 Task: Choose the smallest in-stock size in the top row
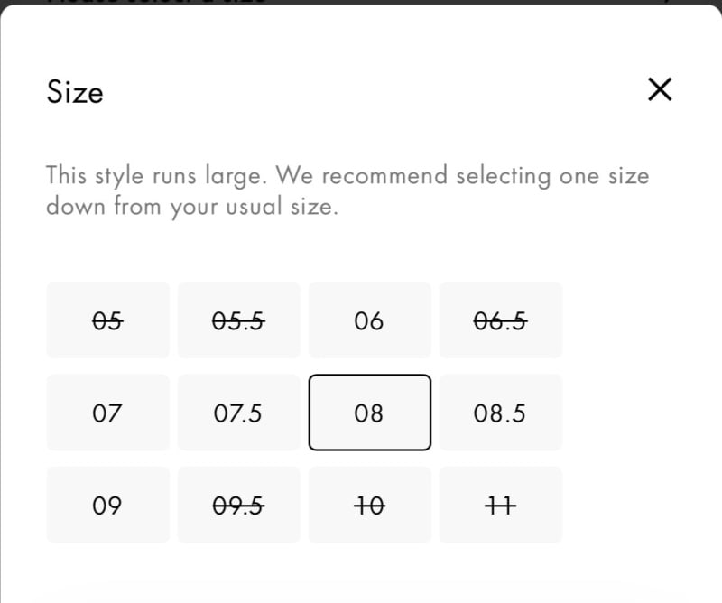[369, 320]
